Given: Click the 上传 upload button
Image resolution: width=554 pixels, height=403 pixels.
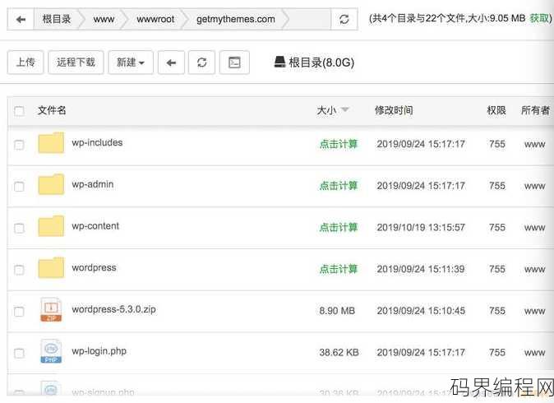Looking at the screenshot, I should [25, 63].
